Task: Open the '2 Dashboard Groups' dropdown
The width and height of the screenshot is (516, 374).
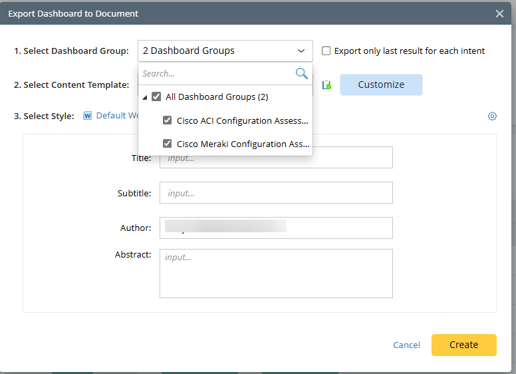Action: click(x=225, y=51)
